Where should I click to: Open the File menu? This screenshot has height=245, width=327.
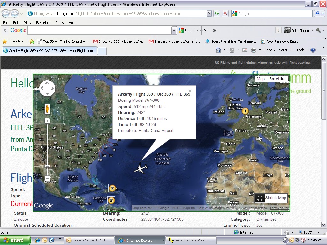(x=6, y=23)
